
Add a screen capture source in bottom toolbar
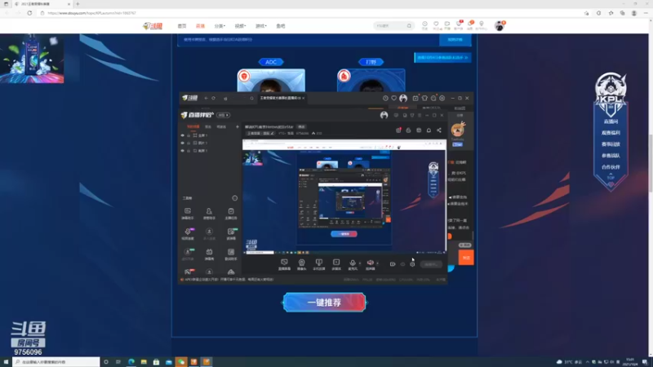click(284, 264)
